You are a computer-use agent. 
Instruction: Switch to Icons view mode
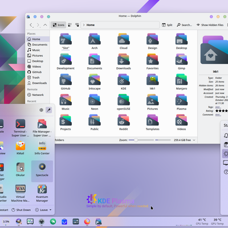pyautogui.click(x=58, y=25)
